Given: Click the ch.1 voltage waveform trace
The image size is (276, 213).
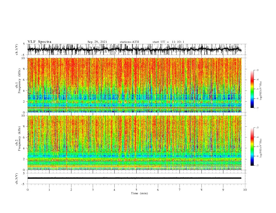Looking at the screenshot, I should pyautogui.click(x=135, y=49).
